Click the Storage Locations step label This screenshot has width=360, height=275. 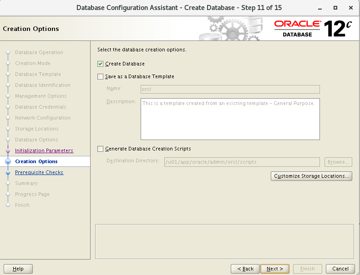click(x=37, y=129)
